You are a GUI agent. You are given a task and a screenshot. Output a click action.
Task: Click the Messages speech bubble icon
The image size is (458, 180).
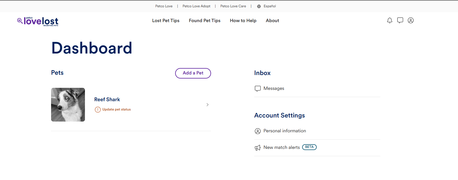[x=257, y=88]
